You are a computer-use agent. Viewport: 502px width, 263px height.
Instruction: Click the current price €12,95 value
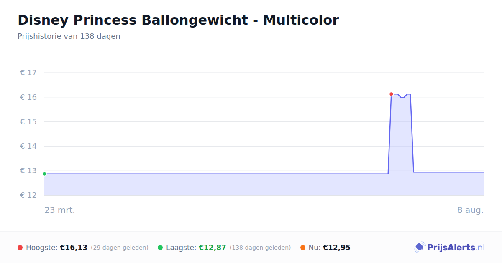(x=337, y=248)
